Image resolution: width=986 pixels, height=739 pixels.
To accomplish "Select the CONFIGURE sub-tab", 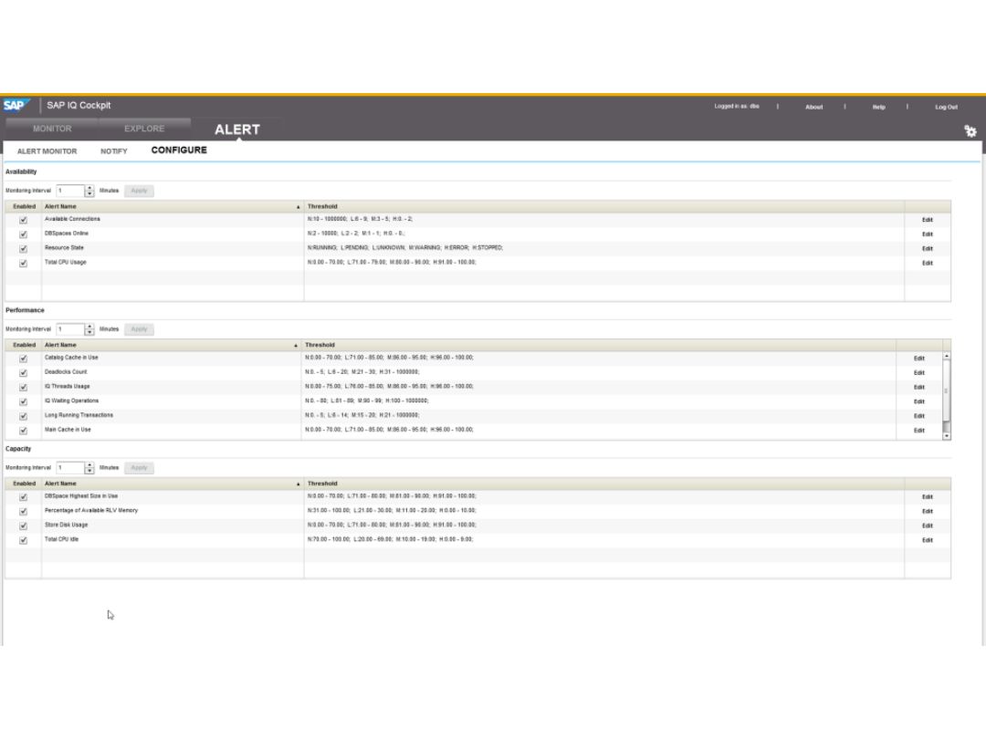I will (x=179, y=151).
